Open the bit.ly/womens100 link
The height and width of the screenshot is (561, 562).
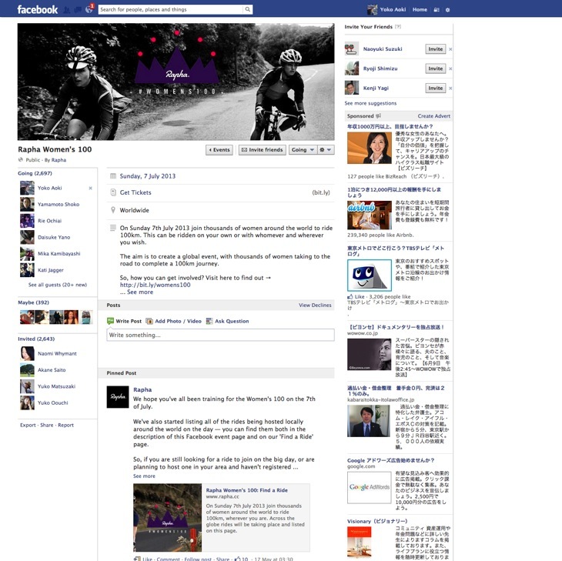click(156, 286)
